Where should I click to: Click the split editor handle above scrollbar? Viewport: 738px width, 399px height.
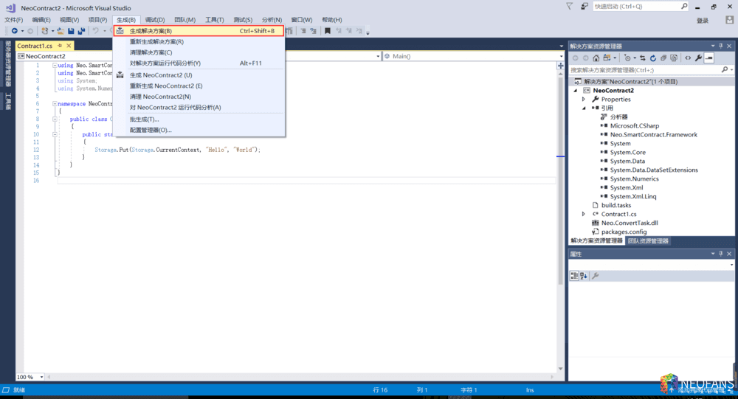(561, 66)
